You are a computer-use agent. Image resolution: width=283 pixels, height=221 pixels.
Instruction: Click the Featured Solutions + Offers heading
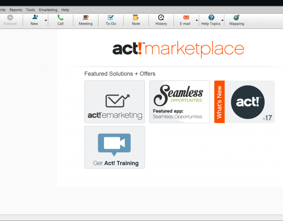coord(120,74)
